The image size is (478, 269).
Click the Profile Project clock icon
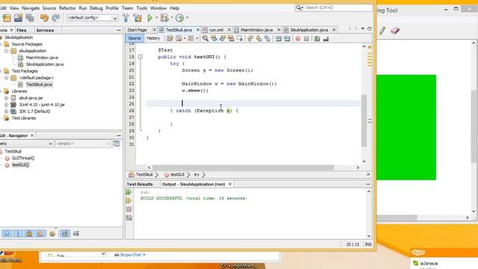pyautogui.click(x=179, y=18)
